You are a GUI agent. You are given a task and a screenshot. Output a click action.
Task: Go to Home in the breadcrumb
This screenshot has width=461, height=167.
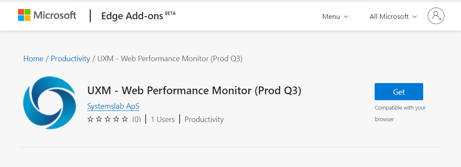pyautogui.click(x=33, y=59)
